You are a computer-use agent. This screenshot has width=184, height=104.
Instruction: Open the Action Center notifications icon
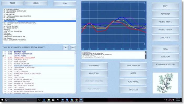173,100
